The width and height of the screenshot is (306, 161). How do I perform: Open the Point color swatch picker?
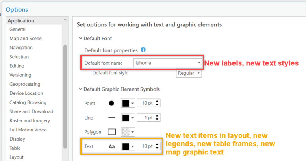[128, 104]
